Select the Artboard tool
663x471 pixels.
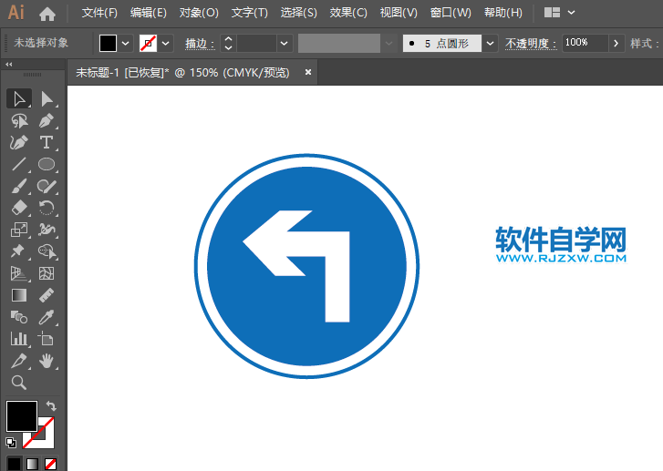[x=47, y=339]
